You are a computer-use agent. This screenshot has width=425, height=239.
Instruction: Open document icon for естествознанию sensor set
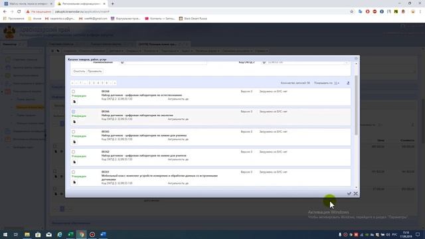pyautogui.click(x=74, y=102)
